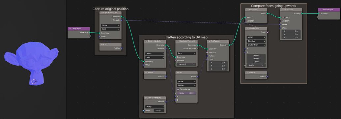Collapse the Mix node
The width and height of the screenshot is (341, 119).
click(178, 73)
